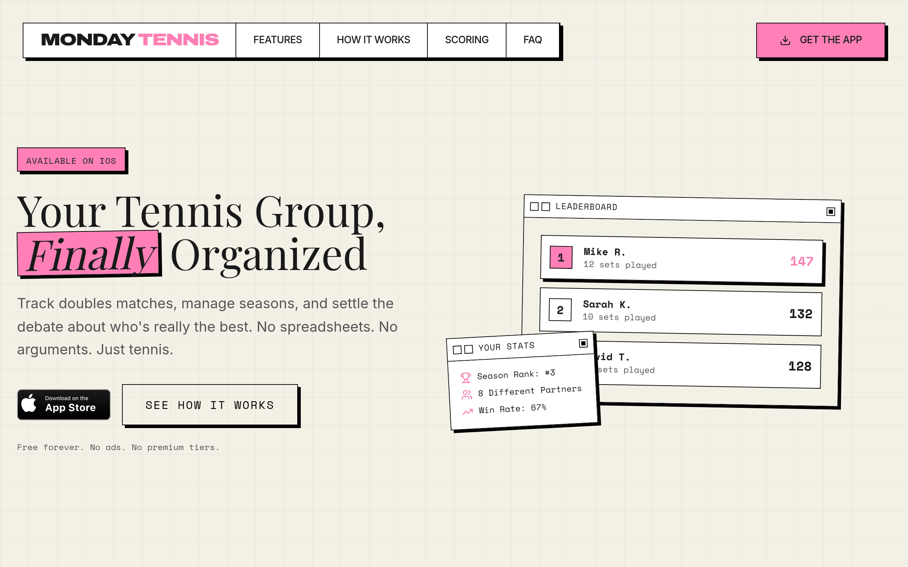
Task: Click the See How It Works button
Action: [210, 405]
